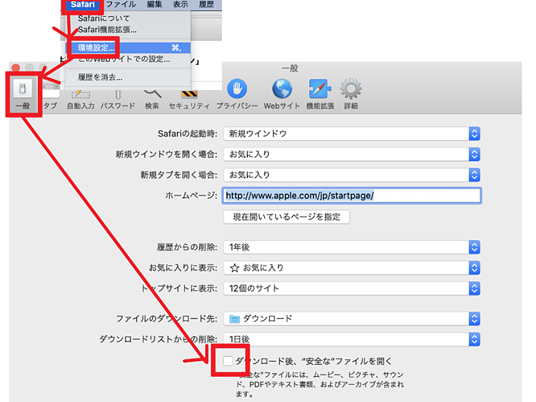The image size is (536, 402).
Task: Open the 履歴 menu in menu bar
Action: [206, 4]
